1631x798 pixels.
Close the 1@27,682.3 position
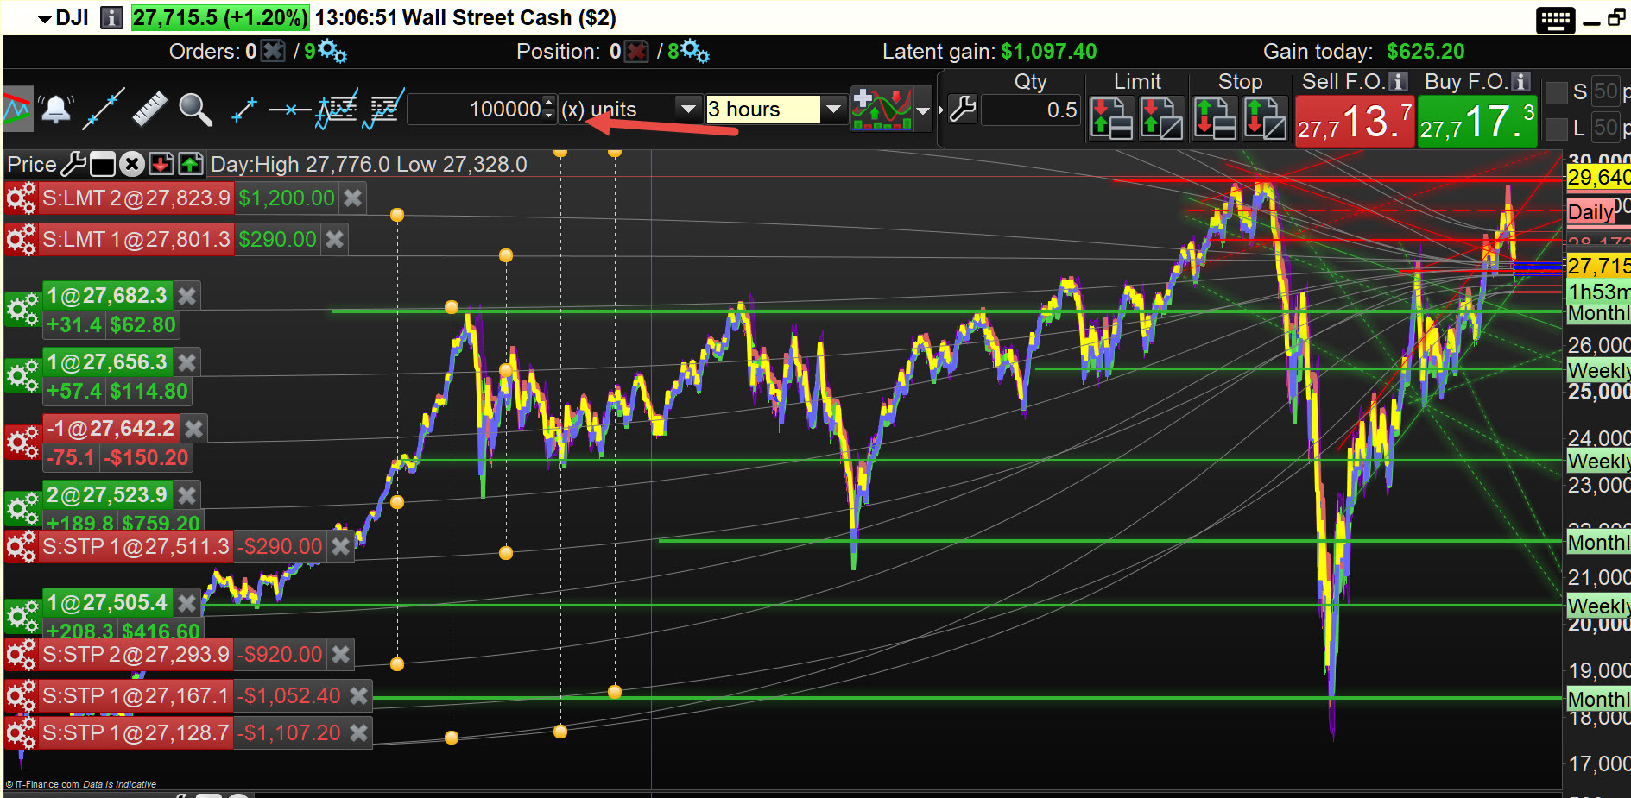(x=187, y=296)
